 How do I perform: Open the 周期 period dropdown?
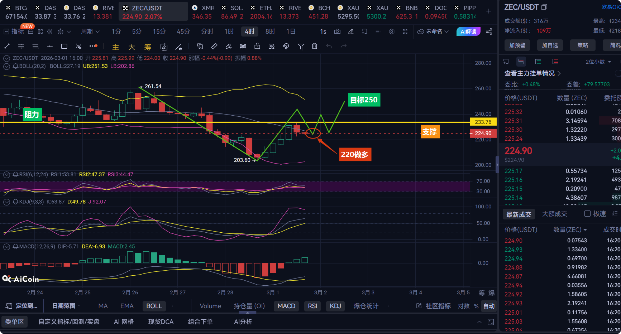click(90, 32)
